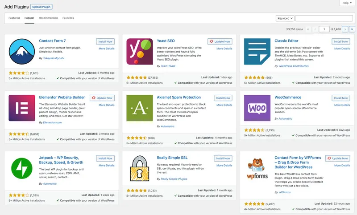The height and width of the screenshot is (215, 357).
Task: Open the Recommended tab
Action: tap(48, 18)
